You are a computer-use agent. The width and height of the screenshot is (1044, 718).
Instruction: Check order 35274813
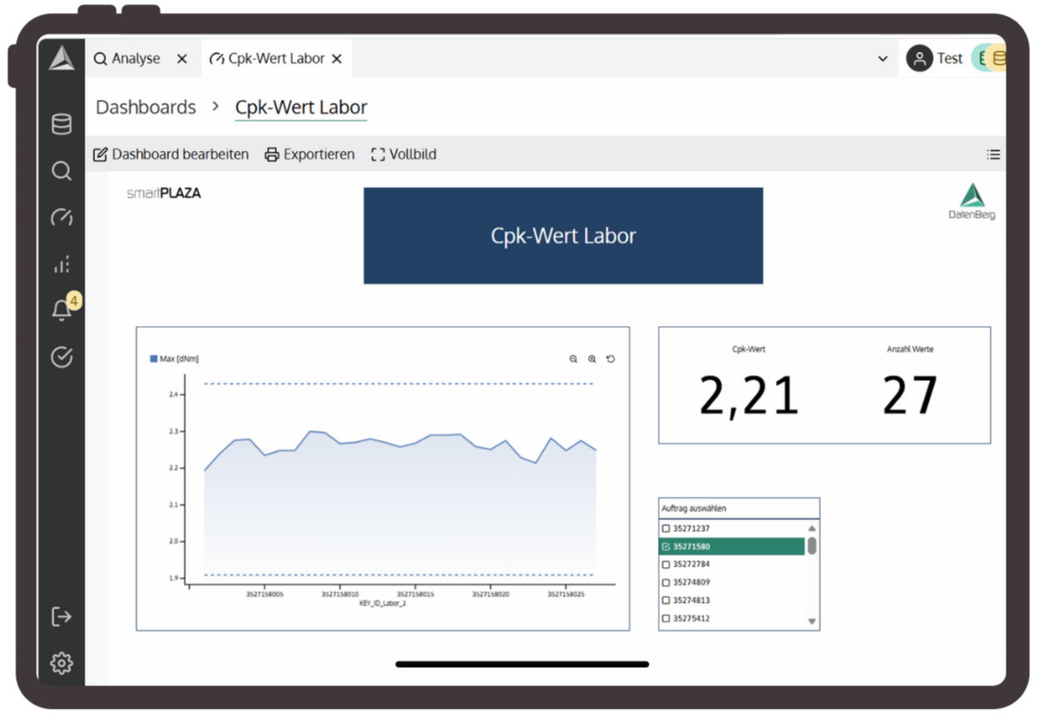[665, 600]
